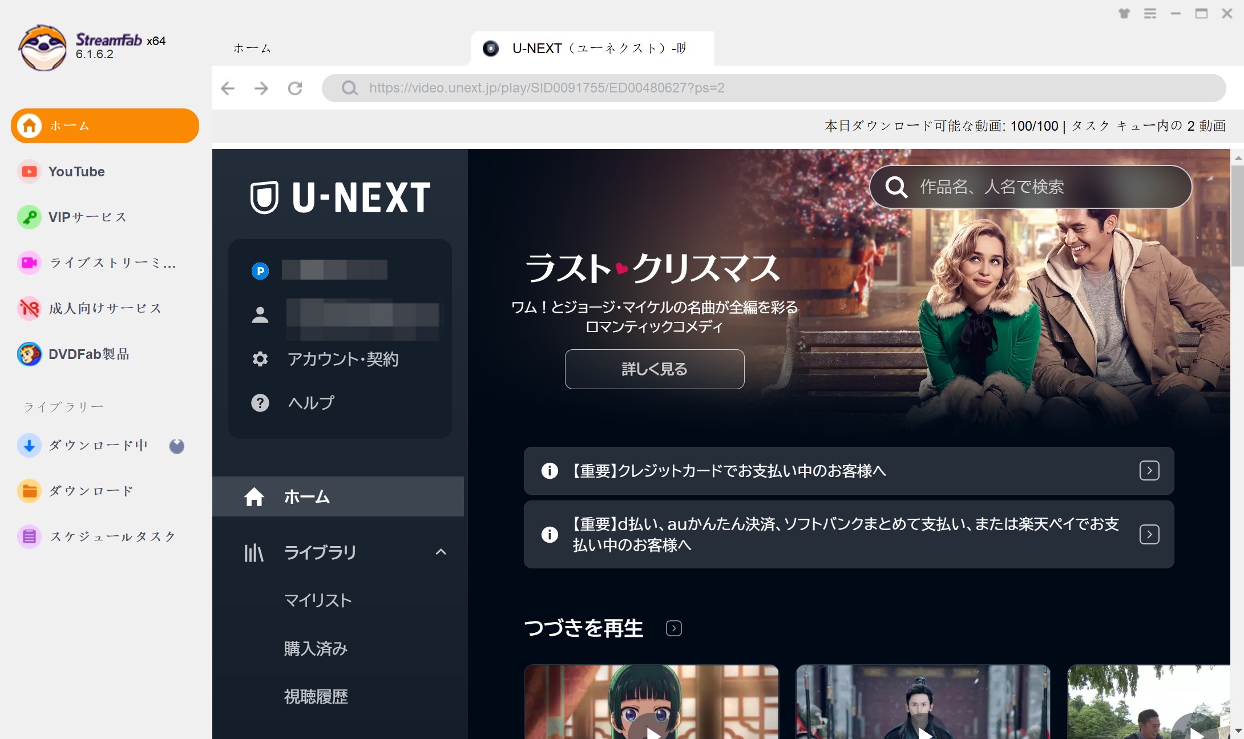Click the address bar URL field
The height and width of the screenshot is (739, 1244).
click(774, 88)
